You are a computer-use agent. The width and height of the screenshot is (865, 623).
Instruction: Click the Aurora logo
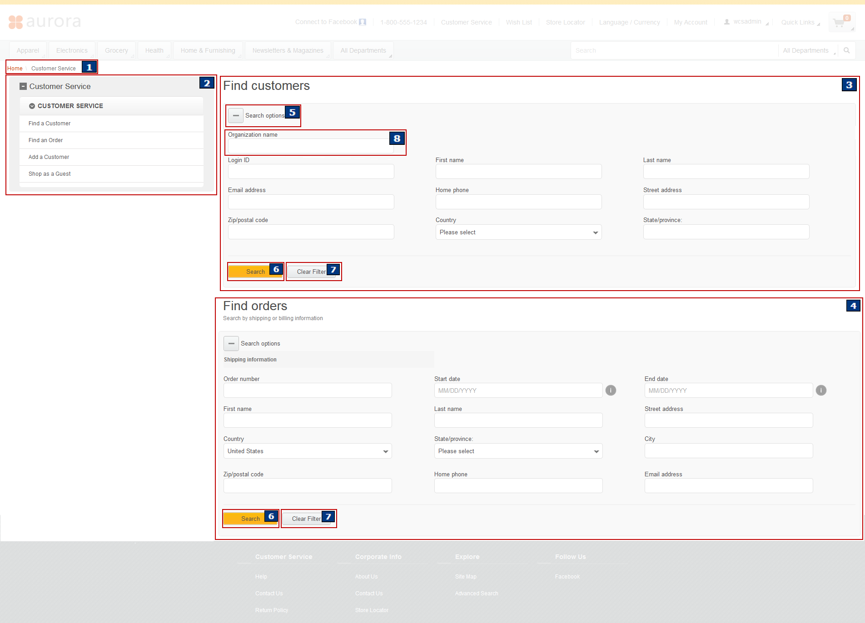point(45,22)
